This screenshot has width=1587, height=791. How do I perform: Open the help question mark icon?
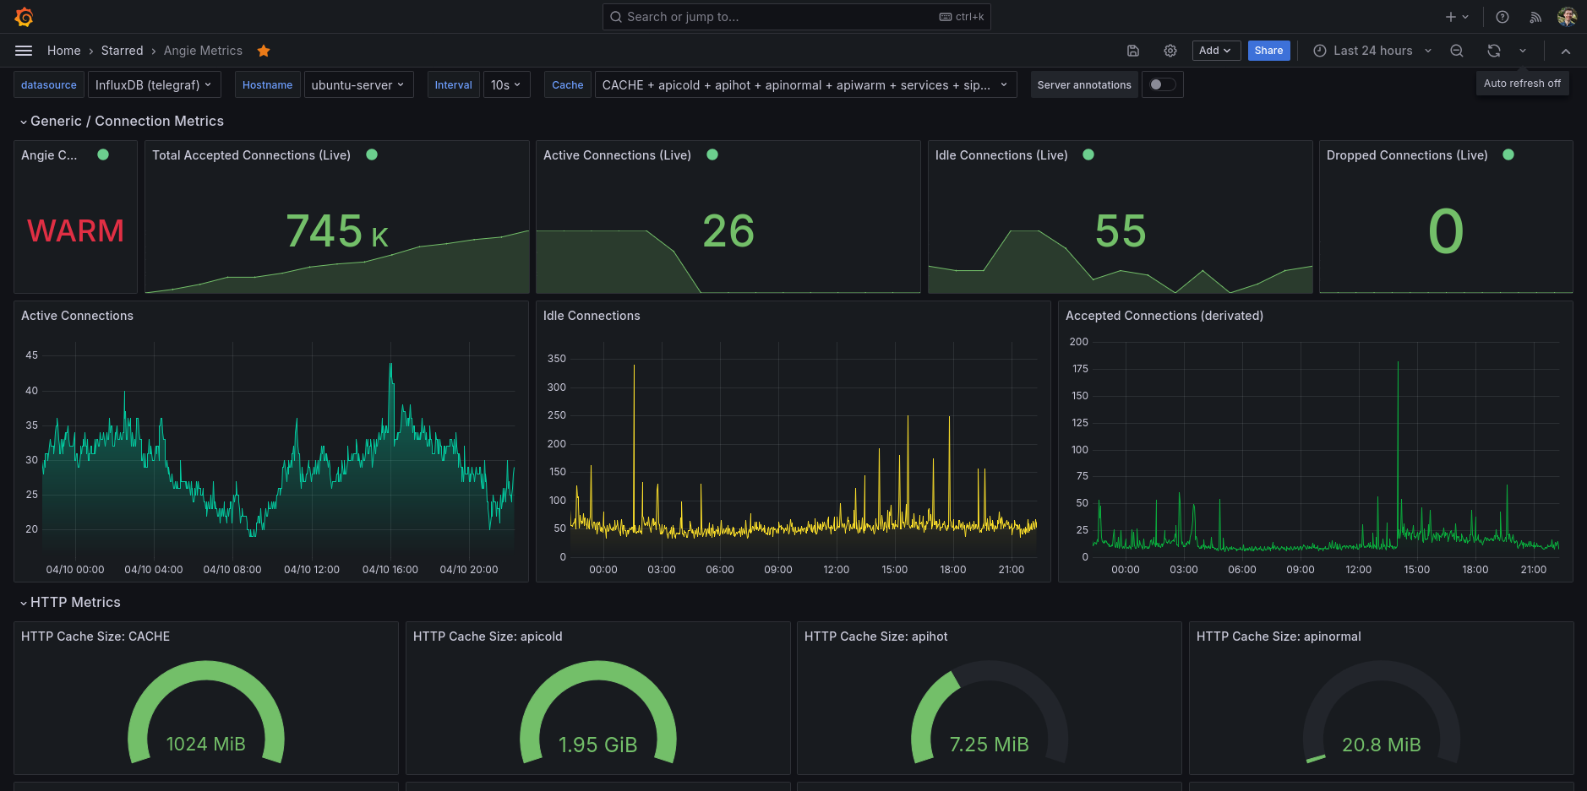1502,17
